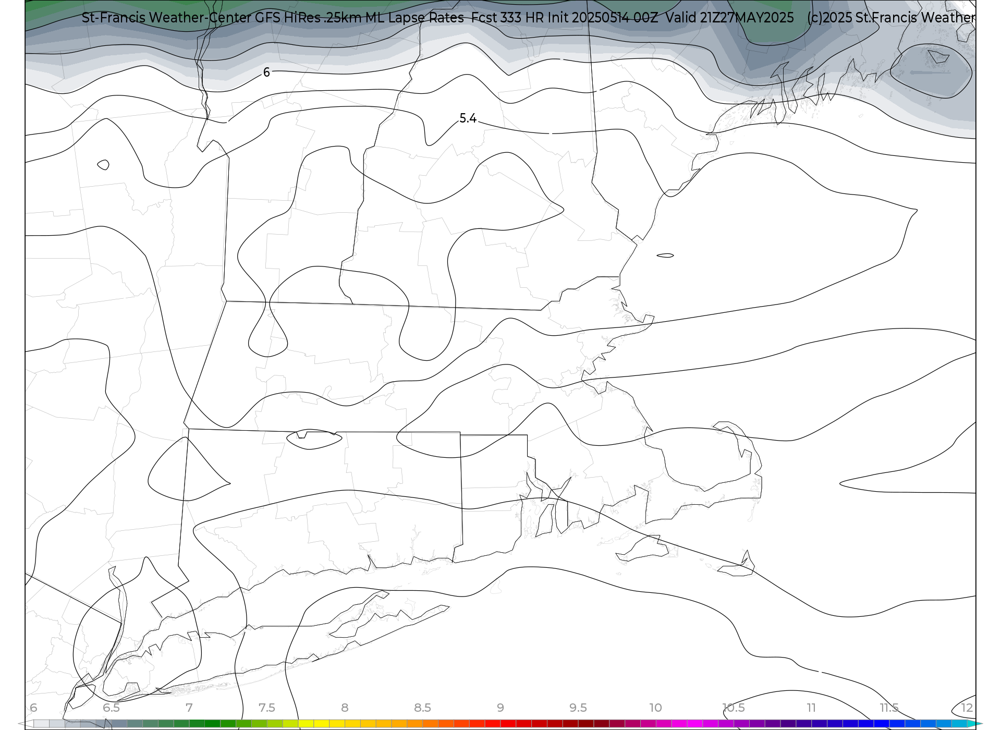
Task: Click the colorbar tick label 11
Action: point(811,708)
